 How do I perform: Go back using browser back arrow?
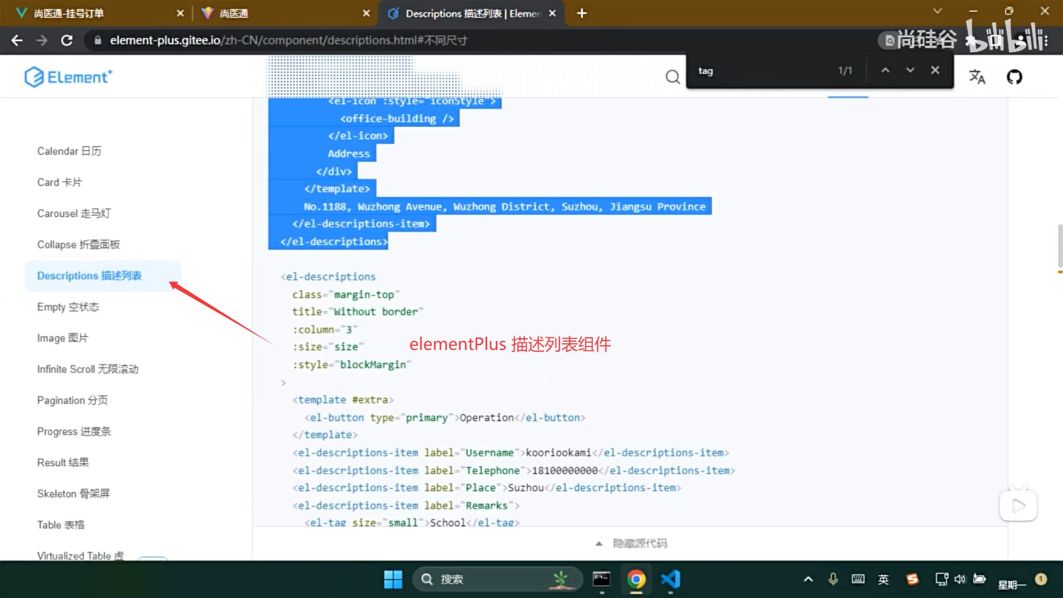[17, 40]
